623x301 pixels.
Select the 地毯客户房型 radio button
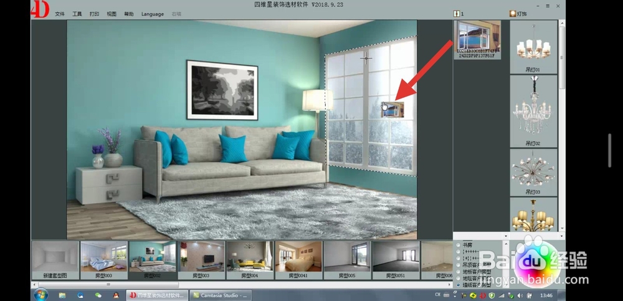(458, 279)
